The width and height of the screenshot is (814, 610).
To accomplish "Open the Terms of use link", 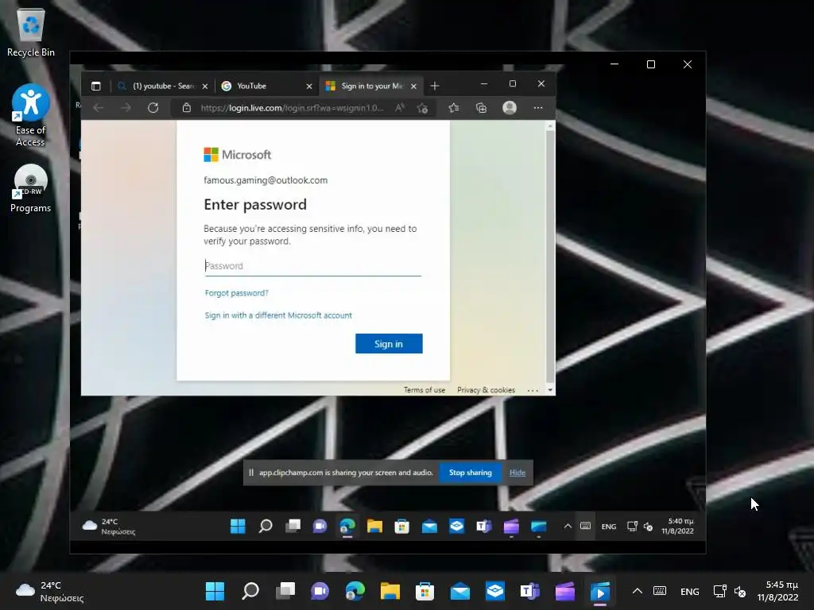I will (424, 390).
